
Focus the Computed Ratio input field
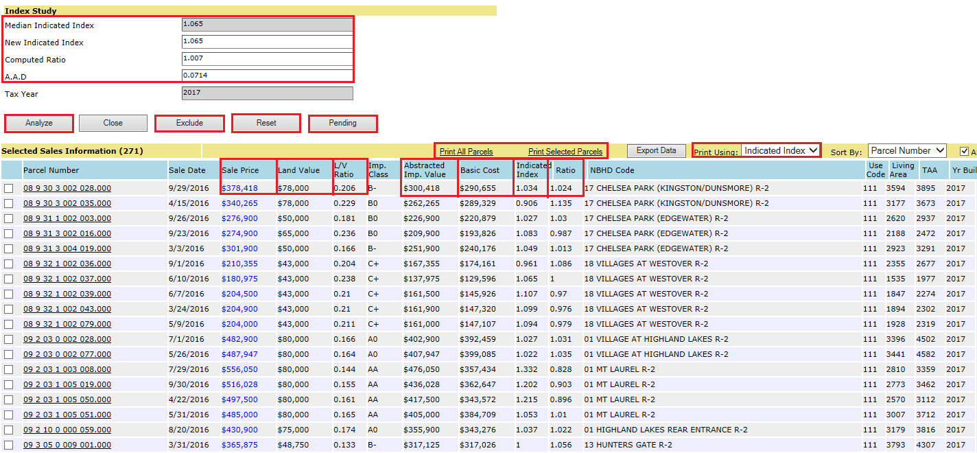pos(268,59)
